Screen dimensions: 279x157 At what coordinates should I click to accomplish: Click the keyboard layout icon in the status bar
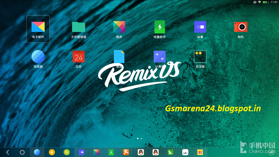coord(255,2)
